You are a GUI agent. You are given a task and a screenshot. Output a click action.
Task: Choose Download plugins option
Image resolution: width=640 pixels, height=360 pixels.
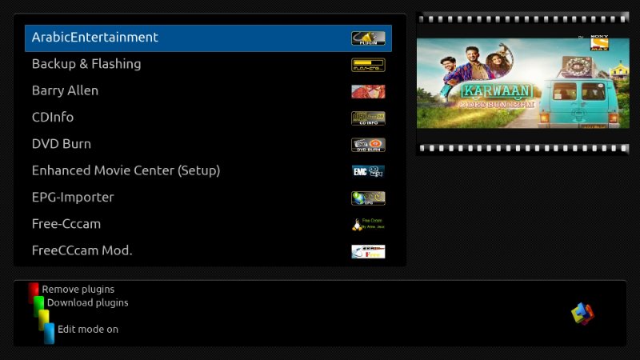(x=88, y=303)
